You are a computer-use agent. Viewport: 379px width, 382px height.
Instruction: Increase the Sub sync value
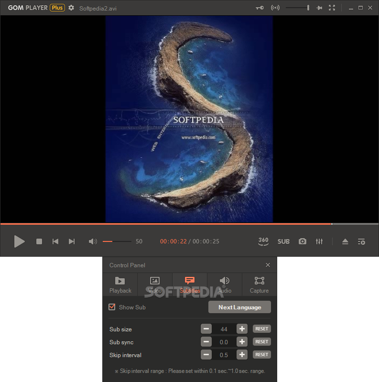[x=242, y=341]
